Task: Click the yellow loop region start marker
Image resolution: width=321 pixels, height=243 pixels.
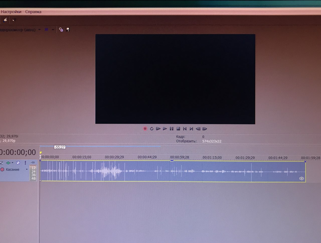Action: (41, 153)
